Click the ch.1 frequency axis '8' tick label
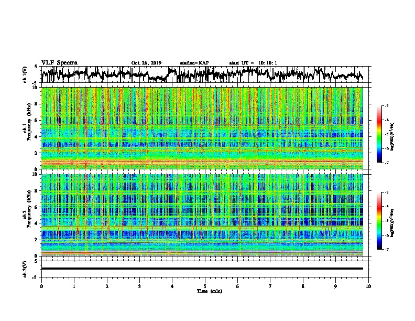 coord(37,104)
